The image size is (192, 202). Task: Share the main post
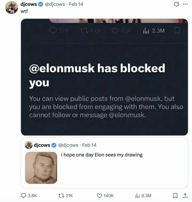pos(184,196)
